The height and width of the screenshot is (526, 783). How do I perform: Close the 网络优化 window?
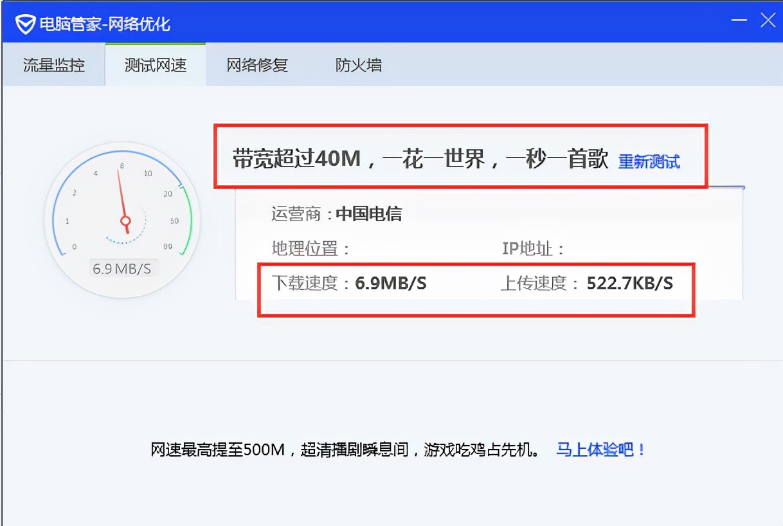point(768,20)
